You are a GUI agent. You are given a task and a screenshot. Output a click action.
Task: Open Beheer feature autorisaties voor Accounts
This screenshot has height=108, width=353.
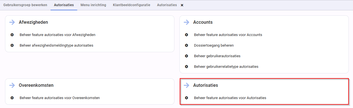pyautogui.click(x=228, y=35)
